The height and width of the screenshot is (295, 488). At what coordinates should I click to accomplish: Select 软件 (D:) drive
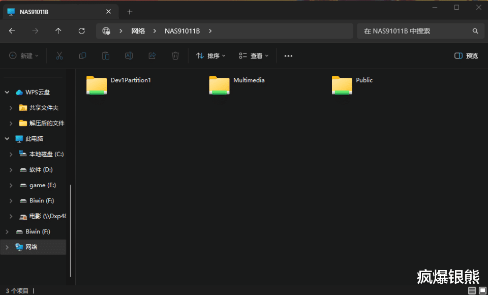(41, 170)
